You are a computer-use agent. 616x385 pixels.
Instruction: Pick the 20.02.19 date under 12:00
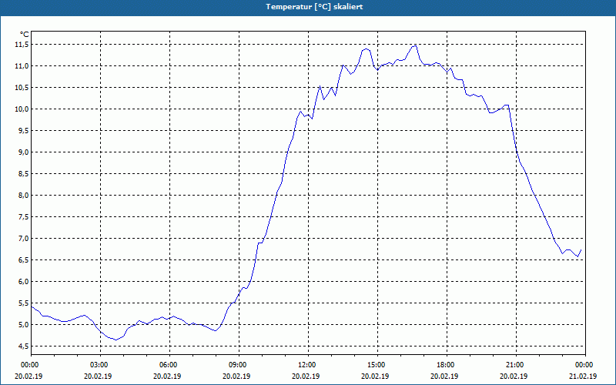306,377
